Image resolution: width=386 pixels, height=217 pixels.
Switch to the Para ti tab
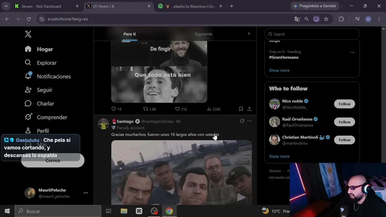click(130, 34)
